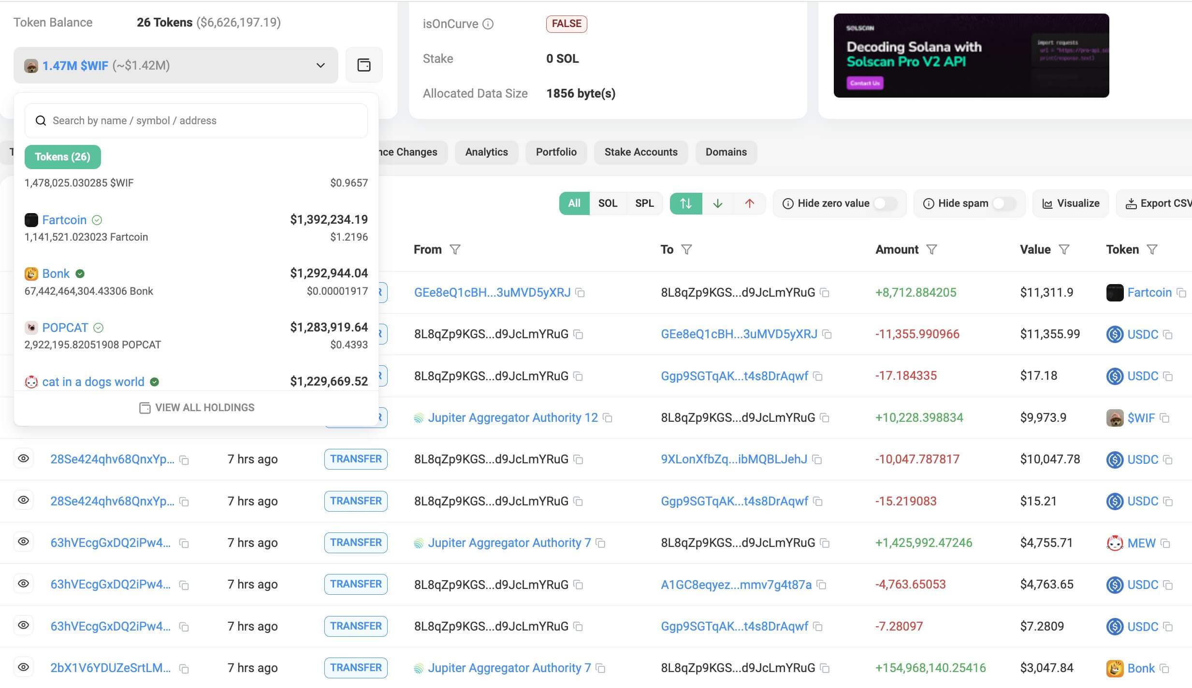Click the ascending sort arrow
1192x688 pixels.
click(x=749, y=203)
